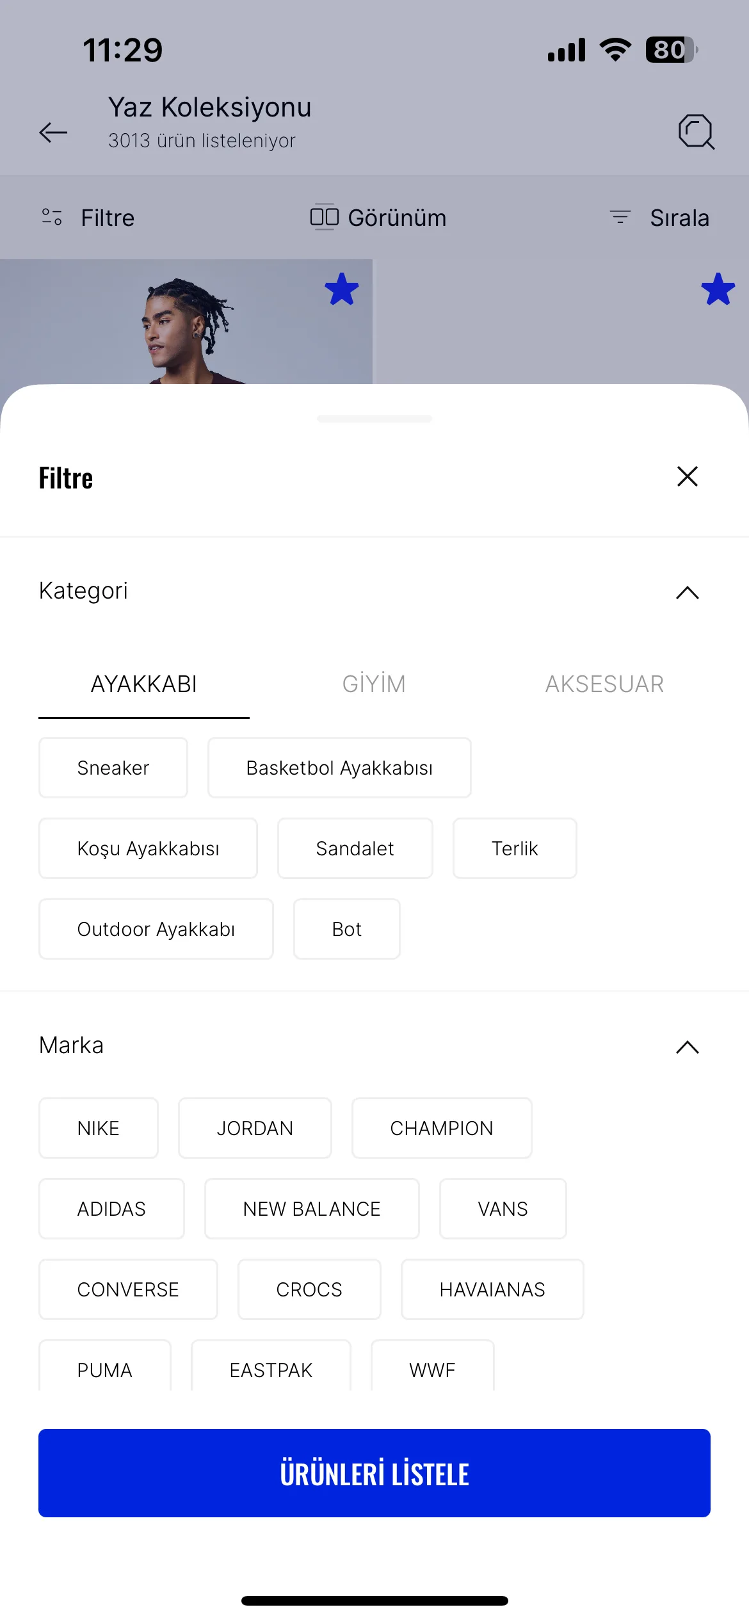Open the Görünüm layout view icon
The height and width of the screenshot is (1621, 749).
[x=324, y=217]
